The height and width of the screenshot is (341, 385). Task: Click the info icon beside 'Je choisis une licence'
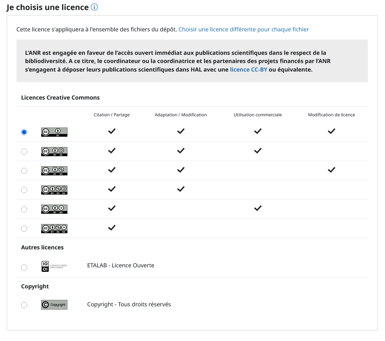[95, 7]
